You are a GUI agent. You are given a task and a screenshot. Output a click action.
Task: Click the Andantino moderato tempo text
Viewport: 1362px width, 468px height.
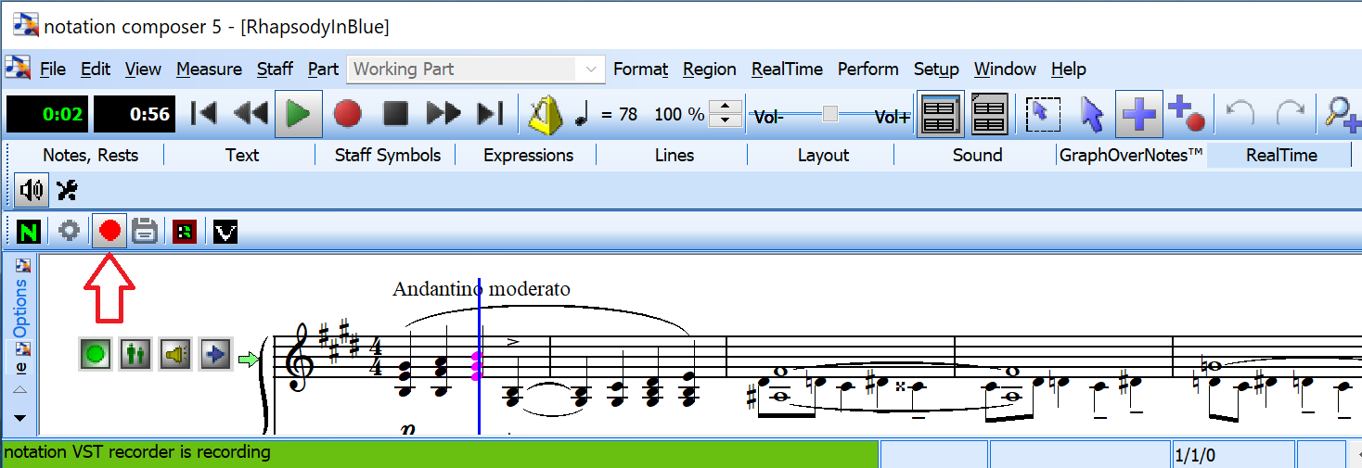pyautogui.click(x=481, y=289)
